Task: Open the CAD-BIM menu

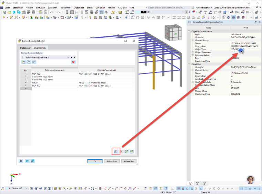Action: (122, 8)
